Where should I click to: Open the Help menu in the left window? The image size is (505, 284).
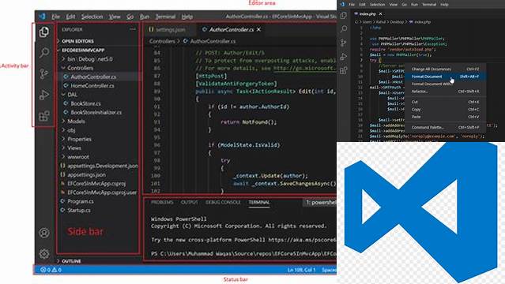pyautogui.click(x=187, y=17)
